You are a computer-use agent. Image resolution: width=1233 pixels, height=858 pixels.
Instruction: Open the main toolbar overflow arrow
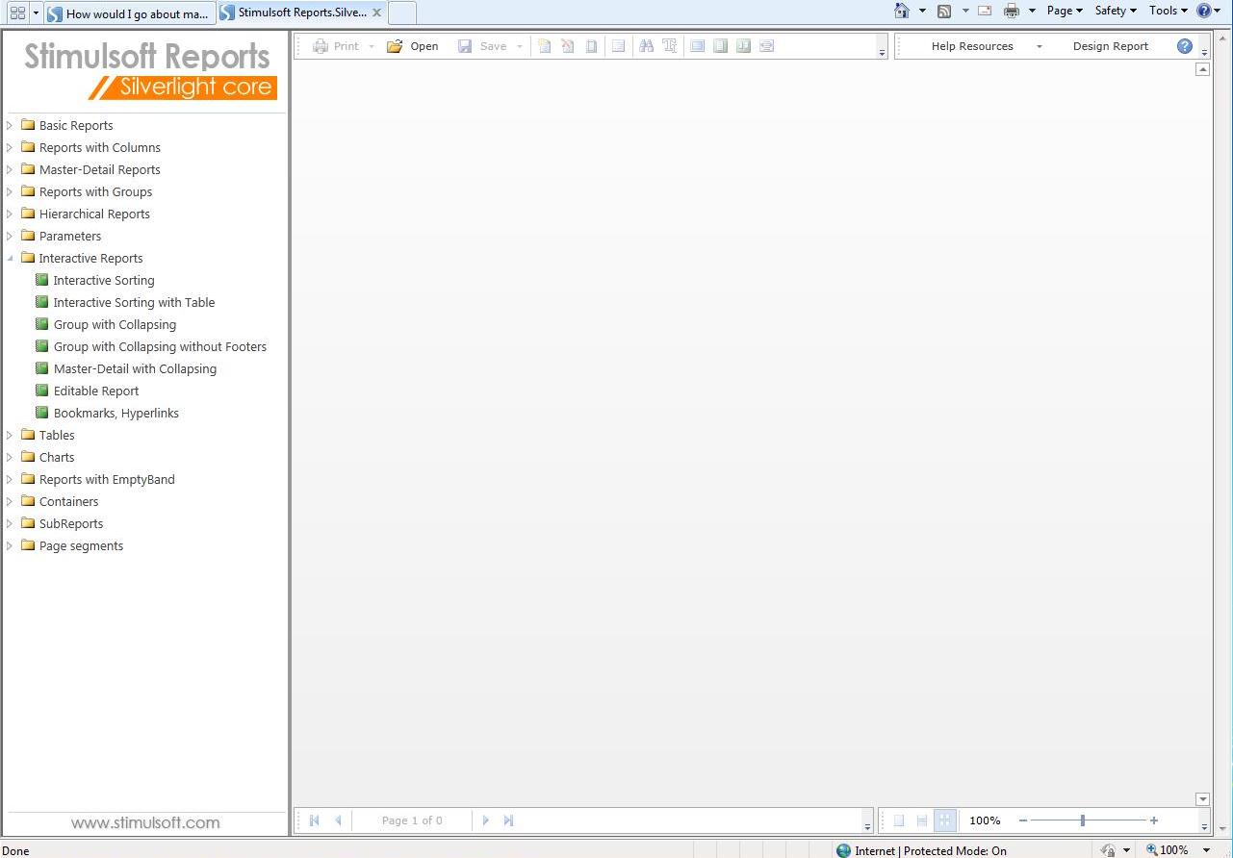(x=882, y=53)
